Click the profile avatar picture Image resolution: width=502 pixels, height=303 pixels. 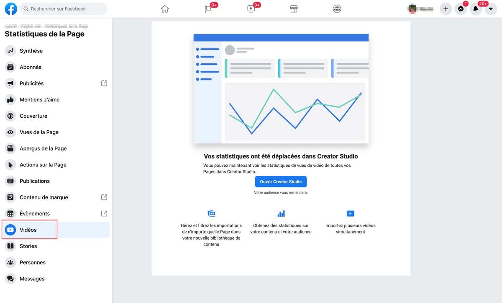tap(413, 9)
